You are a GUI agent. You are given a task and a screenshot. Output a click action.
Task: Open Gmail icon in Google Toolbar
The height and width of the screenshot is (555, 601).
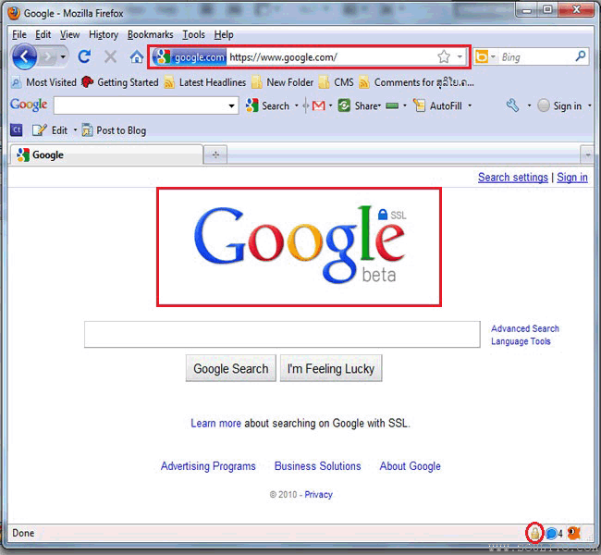coord(318,105)
